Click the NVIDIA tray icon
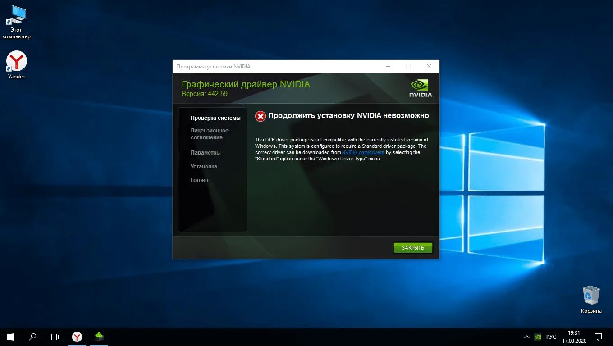This screenshot has height=346, width=613. [x=537, y=337]
